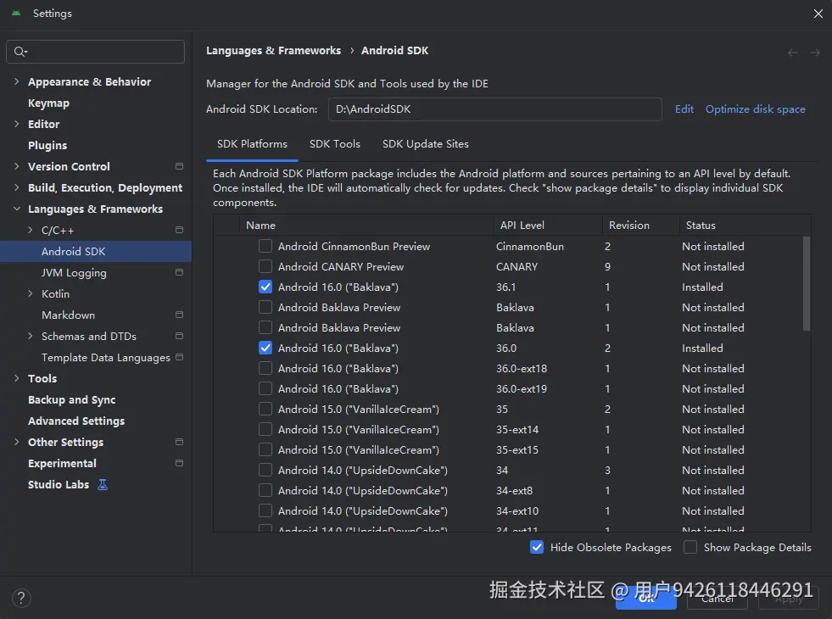The image size is (832, 619).
Task: Click the search magnifier icon
Action: pyautogui.click(x=20, y=52)
